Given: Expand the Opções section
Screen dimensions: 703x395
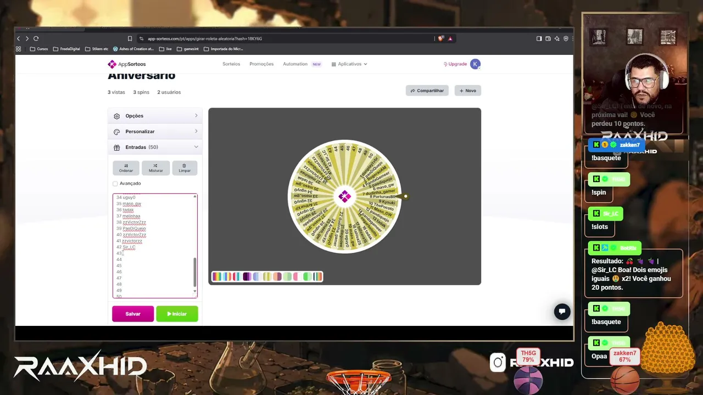Looking at the screenshot, I should [155, 116].
